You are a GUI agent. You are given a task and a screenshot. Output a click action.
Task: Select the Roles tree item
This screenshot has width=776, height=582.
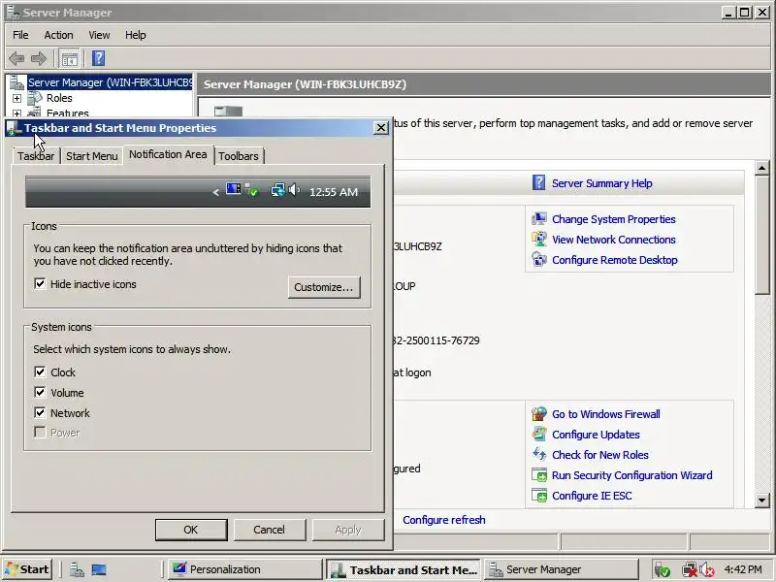tap(59, 98)
